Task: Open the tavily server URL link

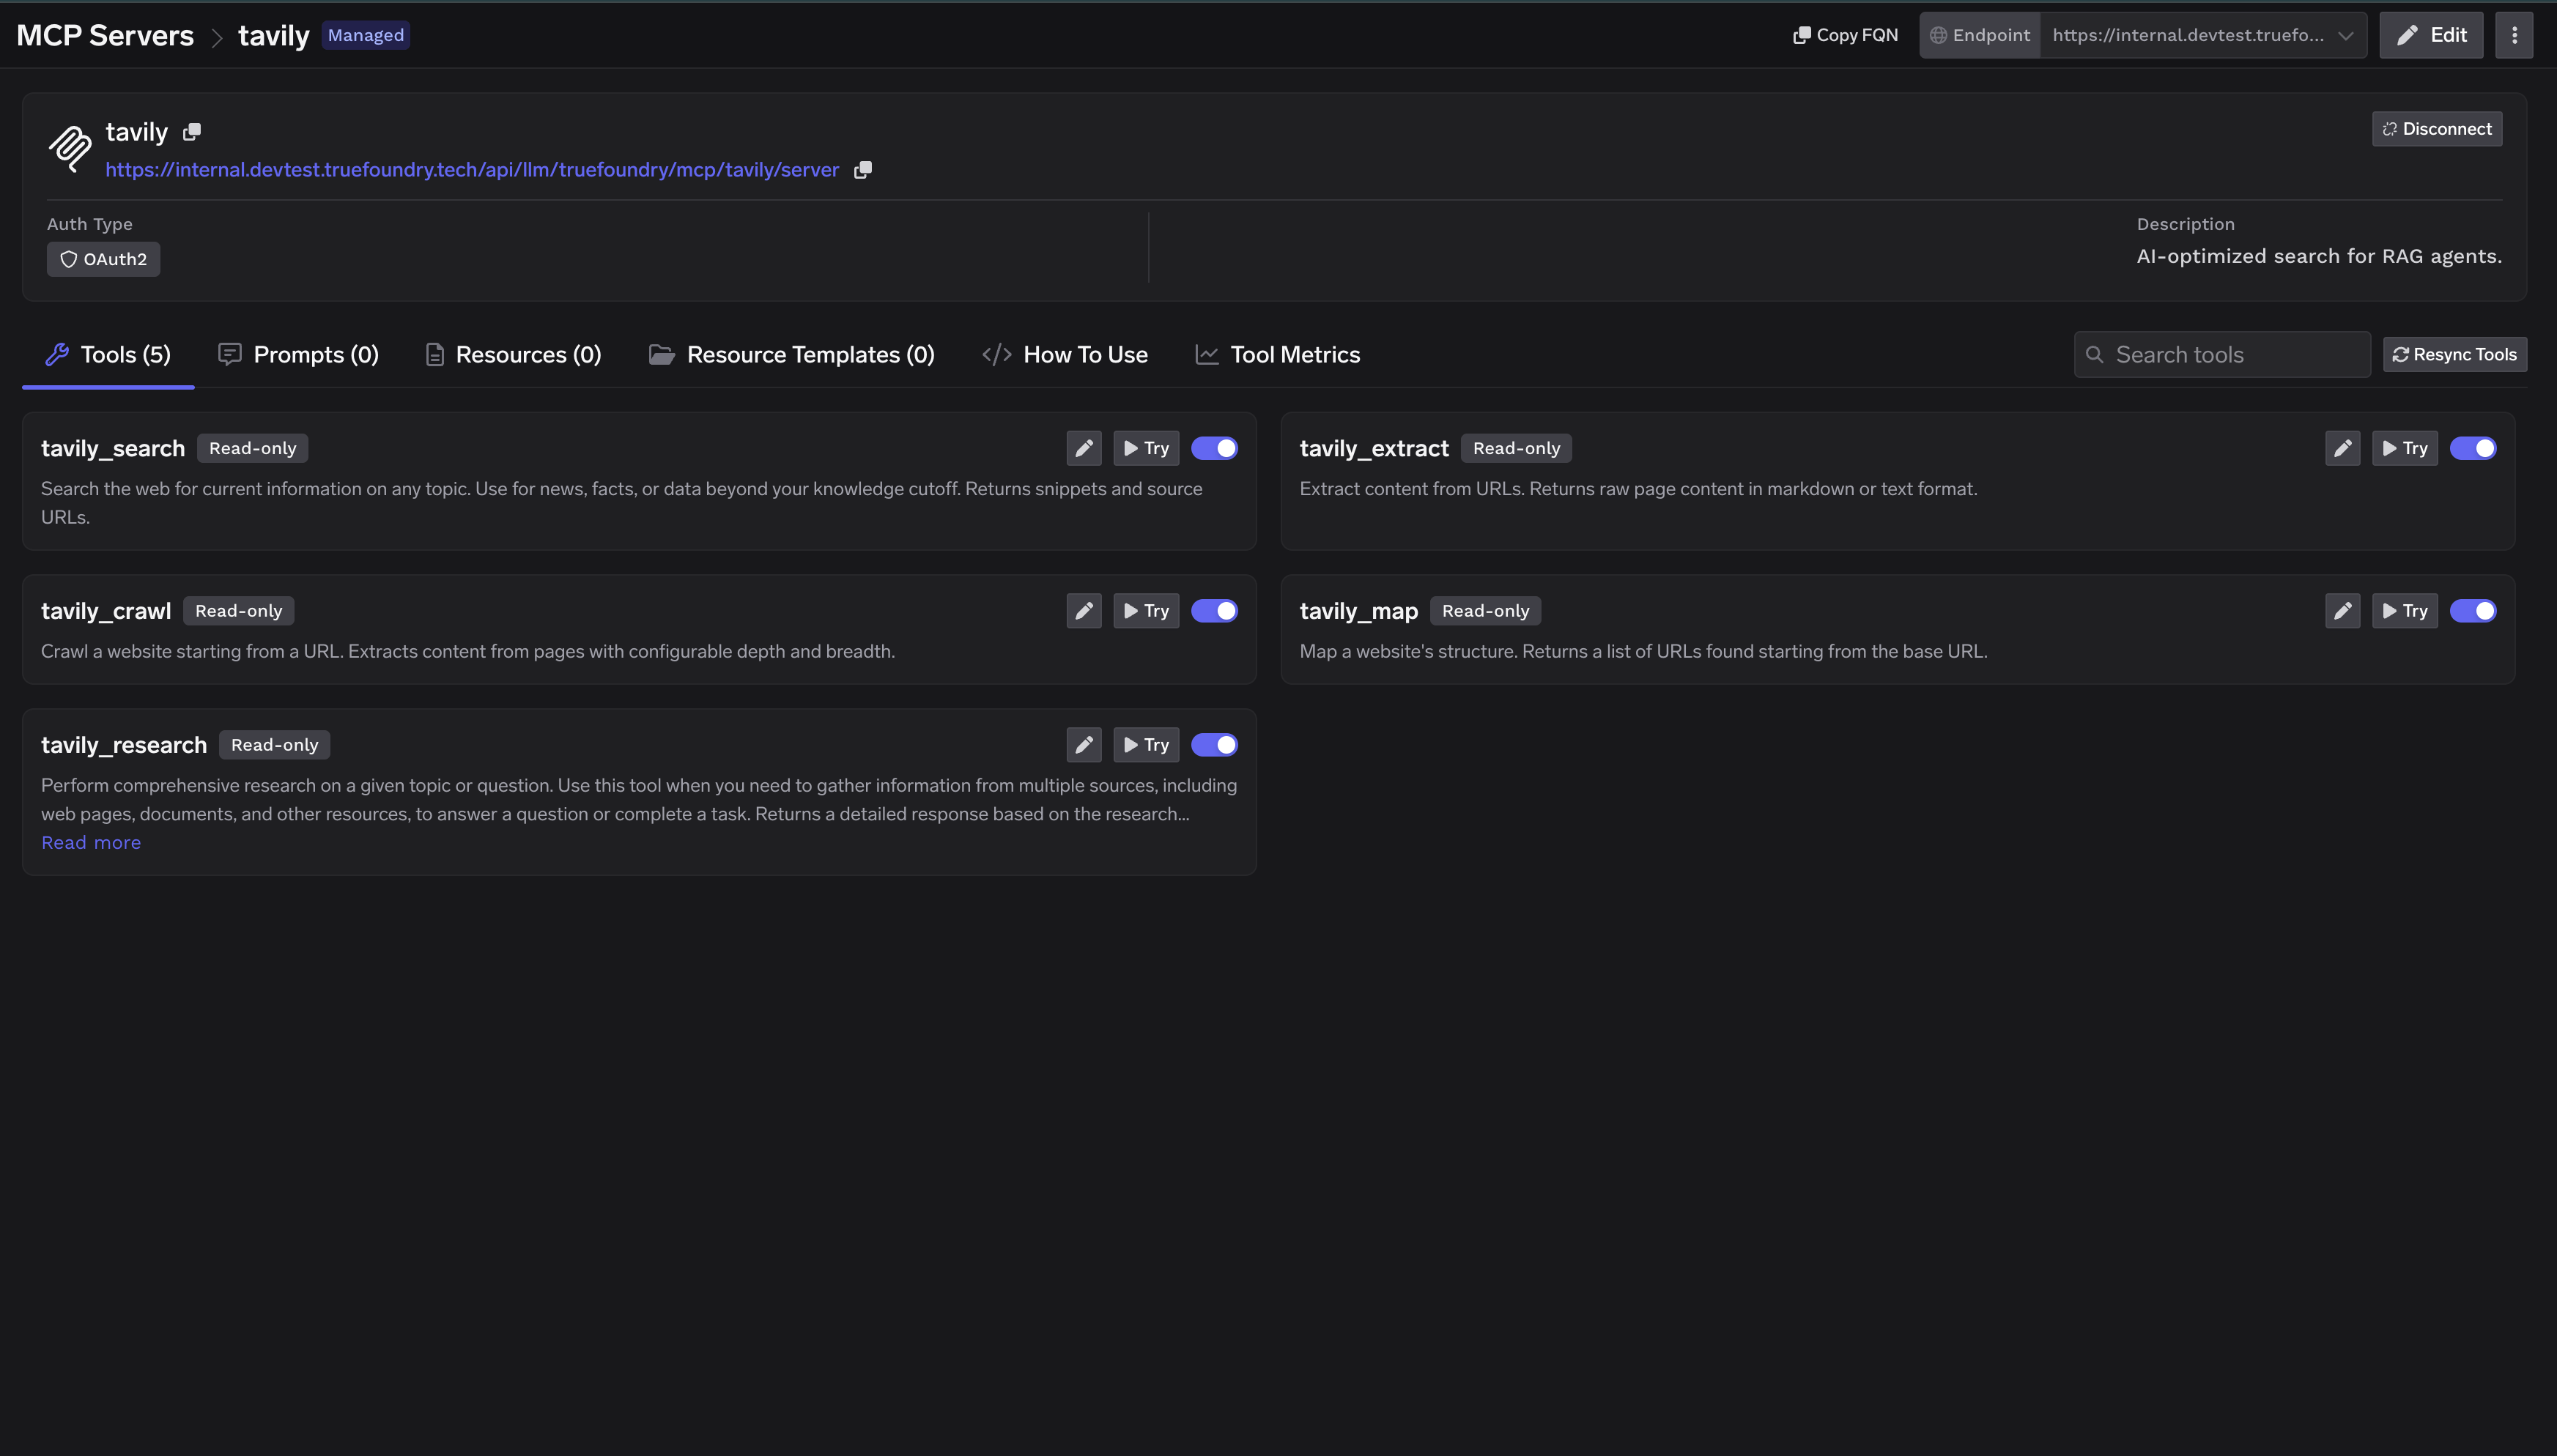Action: pos(472,170)
